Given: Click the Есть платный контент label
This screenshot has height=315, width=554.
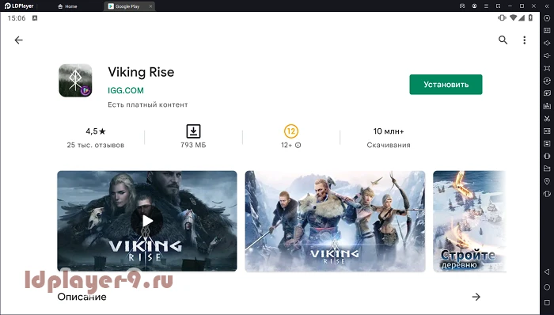Looking at the screenshot, I should 148,105.
